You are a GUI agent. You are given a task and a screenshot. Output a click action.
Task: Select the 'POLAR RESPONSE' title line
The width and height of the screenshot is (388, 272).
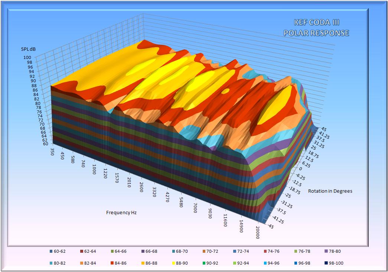[316, 33]
